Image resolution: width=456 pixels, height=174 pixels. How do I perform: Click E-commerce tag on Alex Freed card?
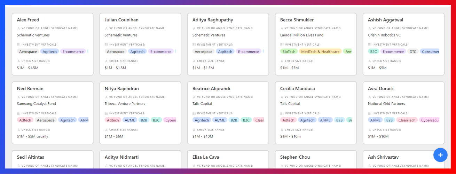73,52
